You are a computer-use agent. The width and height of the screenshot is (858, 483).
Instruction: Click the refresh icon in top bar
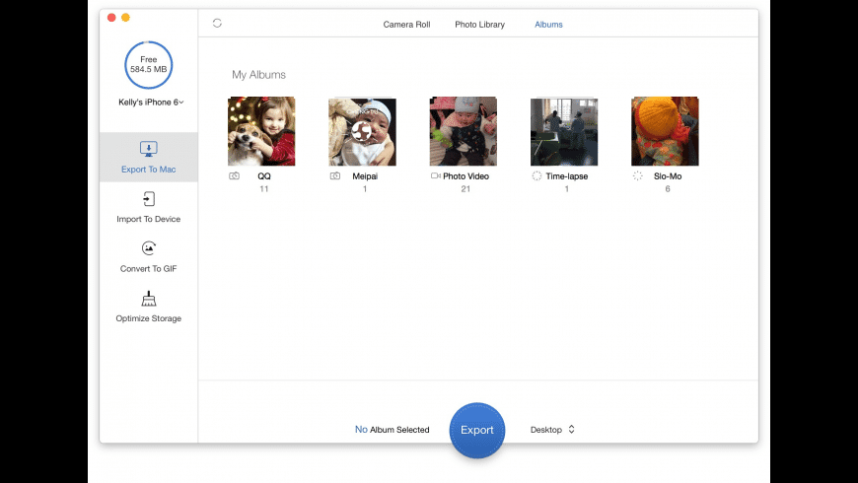217,23
